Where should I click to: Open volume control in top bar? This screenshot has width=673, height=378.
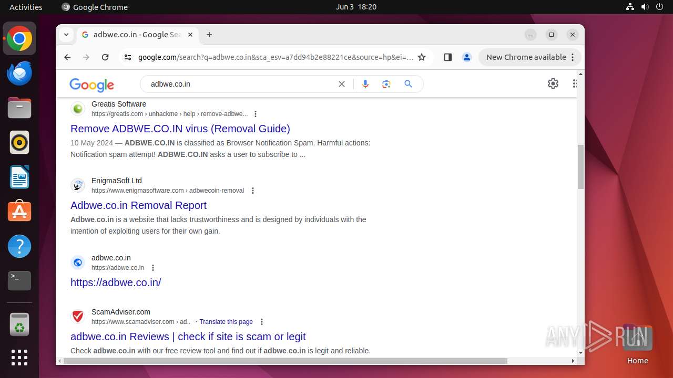(645, 7)
